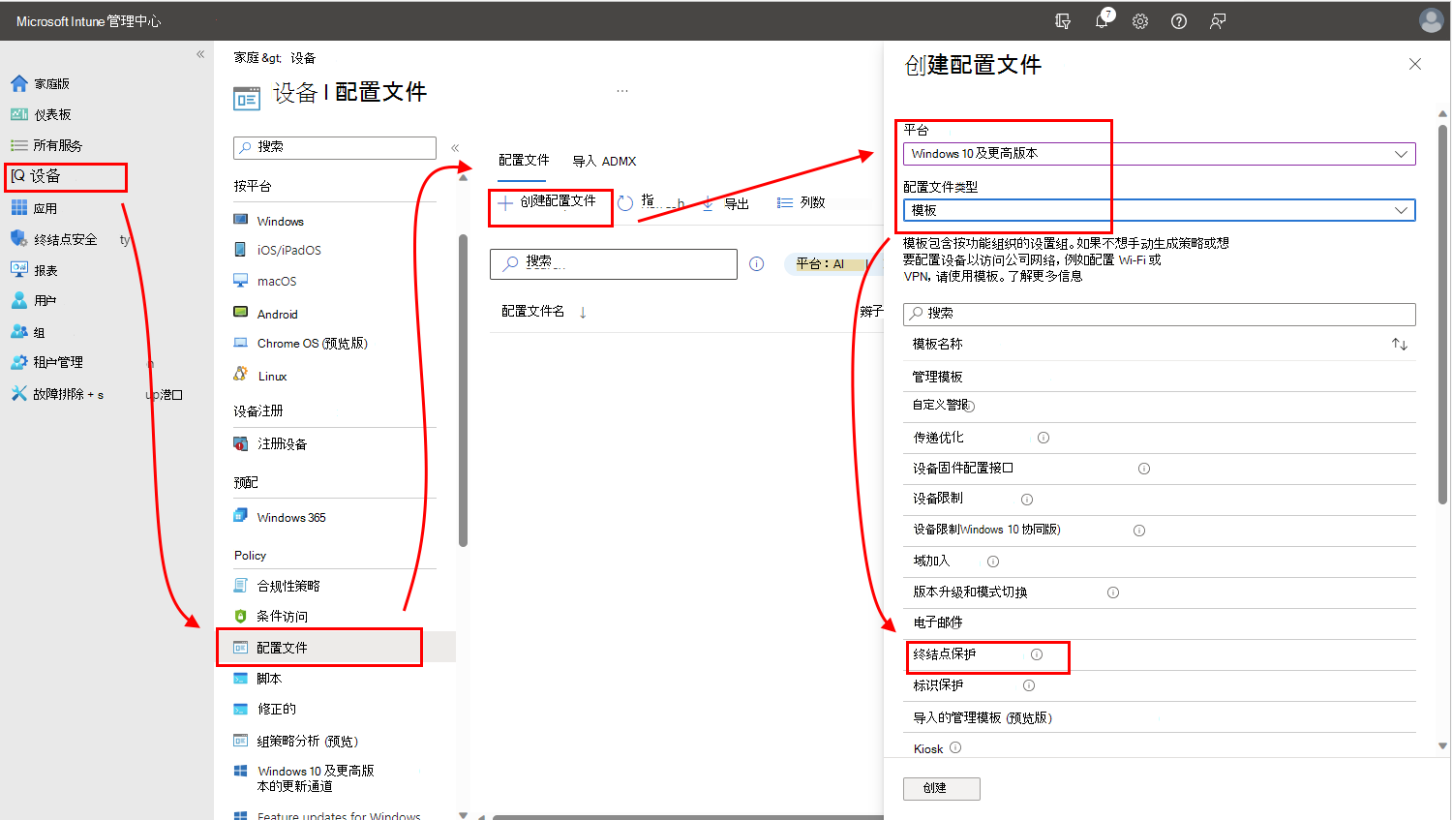This screenshot has height=820, width=1452.
Task: Click info icon next to 标识保护
Action: (1029, 685)
